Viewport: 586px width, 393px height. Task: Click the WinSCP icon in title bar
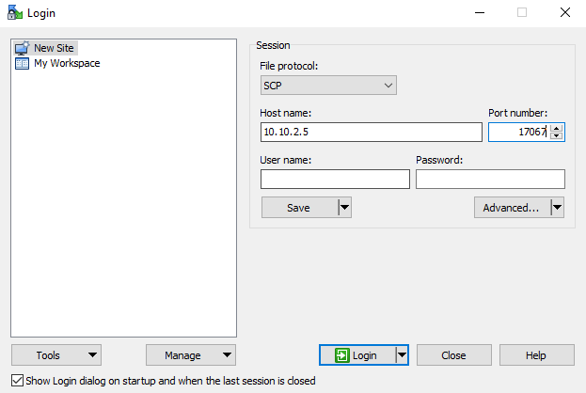tap(15, 12)
